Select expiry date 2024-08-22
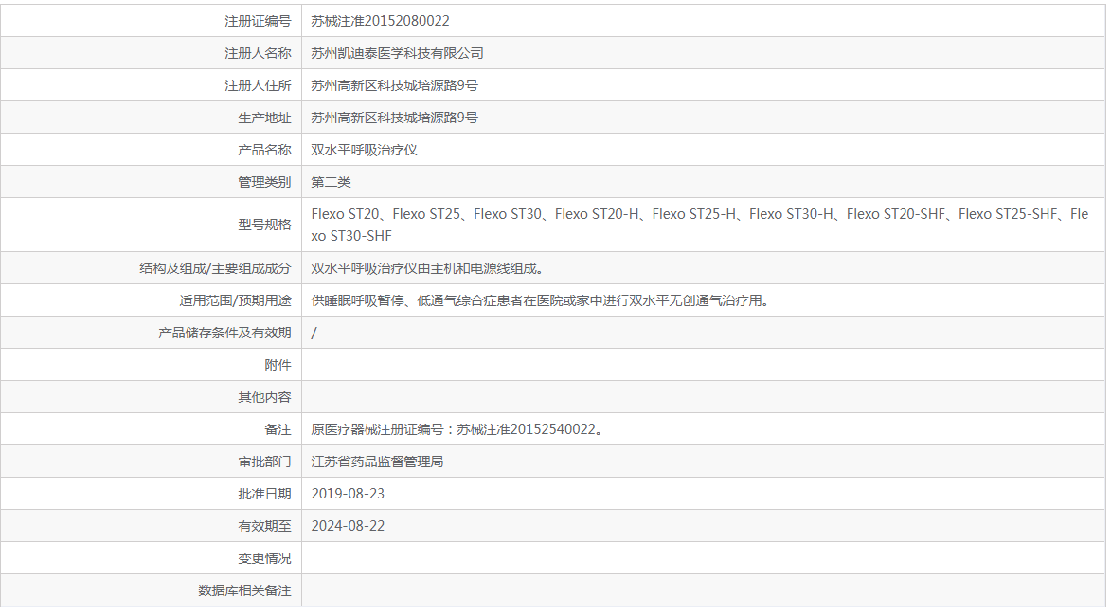 coord(348,527)
